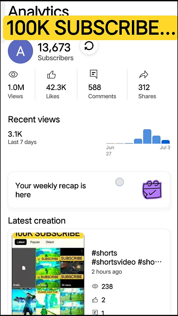Tap the yellow 100K SUBSCRIBE banner
Screen dimensions: 178x316
click(90, 27)
